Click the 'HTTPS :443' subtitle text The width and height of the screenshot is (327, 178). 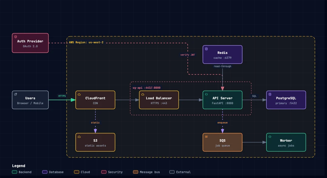(159, 103)
